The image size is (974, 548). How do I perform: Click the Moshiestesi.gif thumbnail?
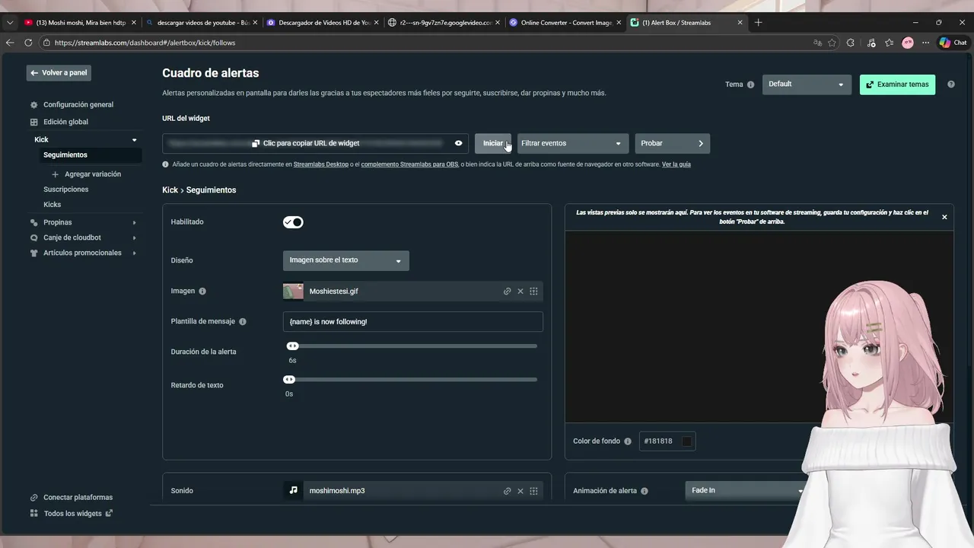(x=293, y=292)
